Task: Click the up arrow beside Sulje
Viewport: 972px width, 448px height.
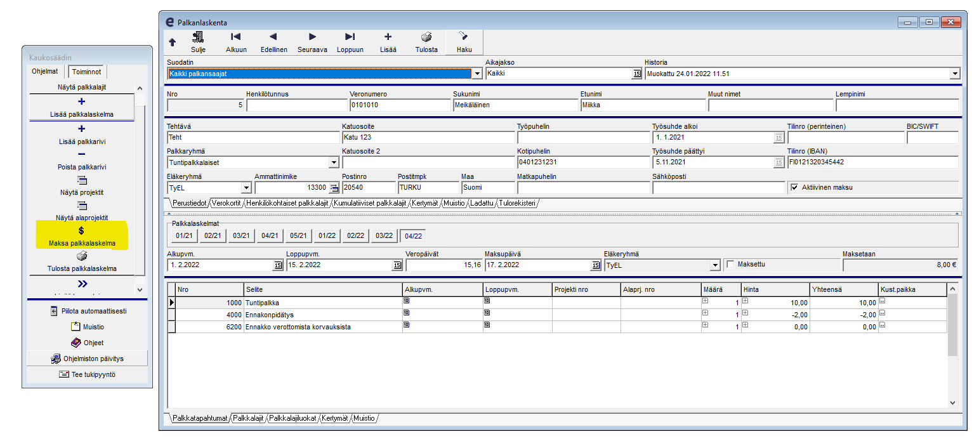Action: (172, 42)
